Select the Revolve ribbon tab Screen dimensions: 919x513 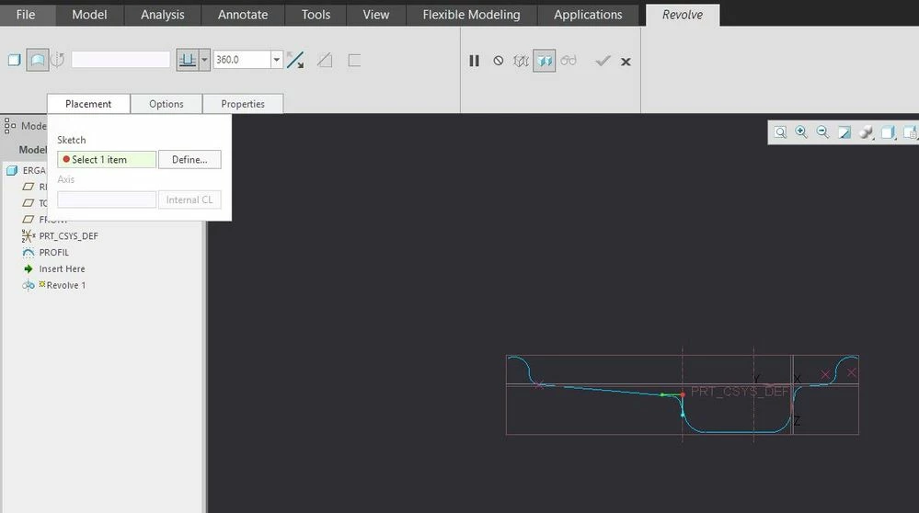(683, 15)
